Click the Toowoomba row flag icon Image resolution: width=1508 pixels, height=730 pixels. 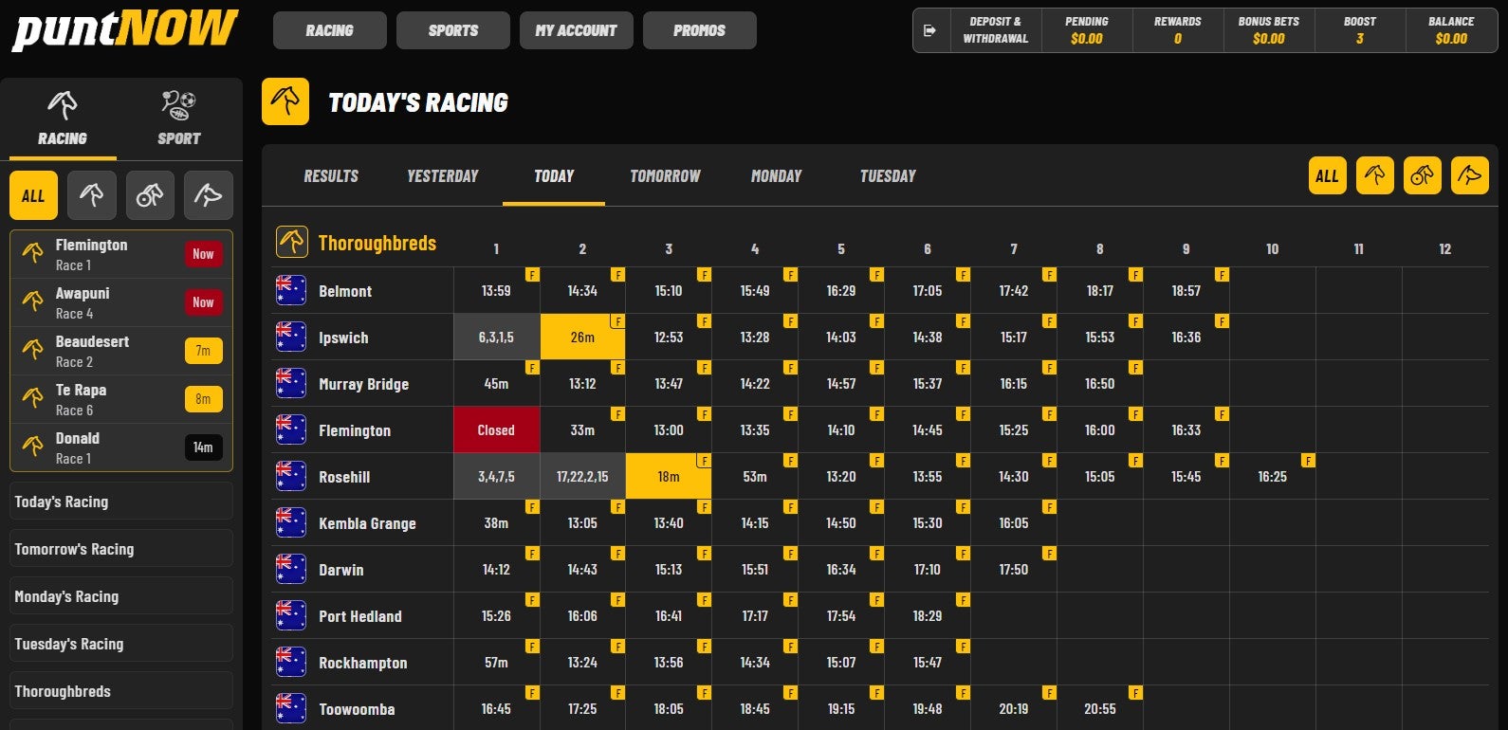[291, 708]
